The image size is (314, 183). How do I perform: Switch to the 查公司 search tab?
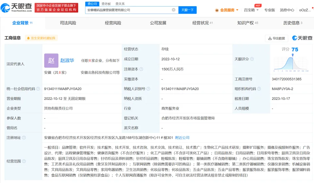pyautogui.click(x=92, y=4)
